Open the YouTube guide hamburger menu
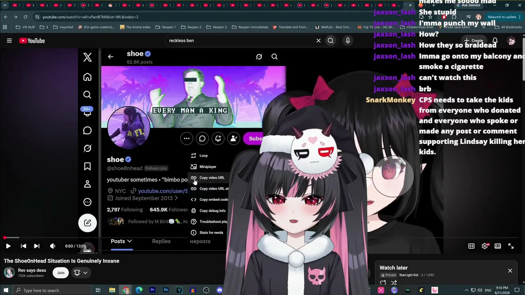This screenshot has height=295, width=525. pos(9,41)
